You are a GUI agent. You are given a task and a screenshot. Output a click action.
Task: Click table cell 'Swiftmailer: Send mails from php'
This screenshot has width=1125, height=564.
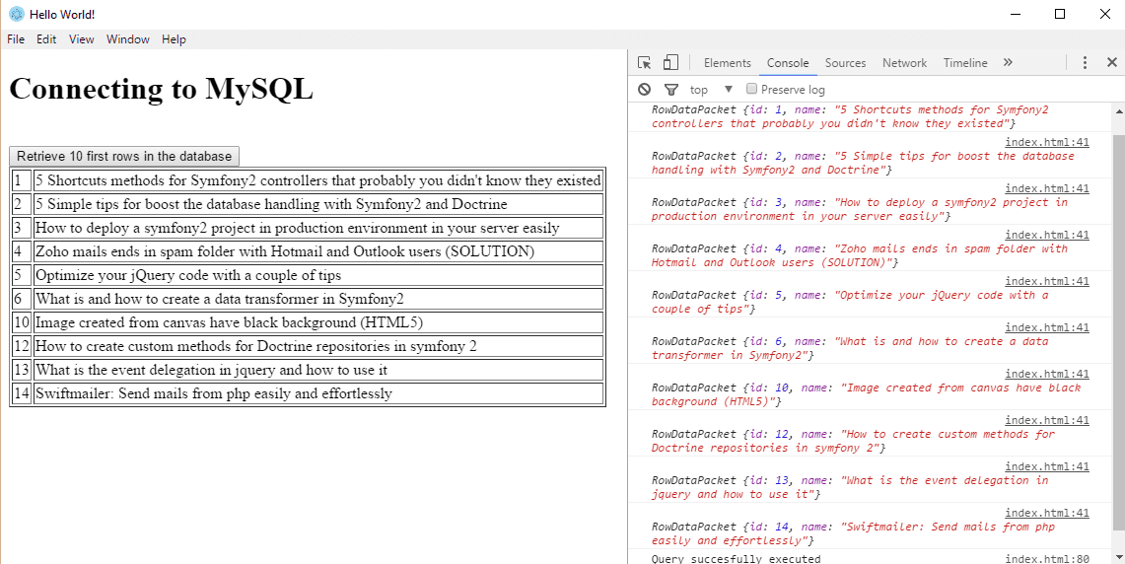(317, 394)
